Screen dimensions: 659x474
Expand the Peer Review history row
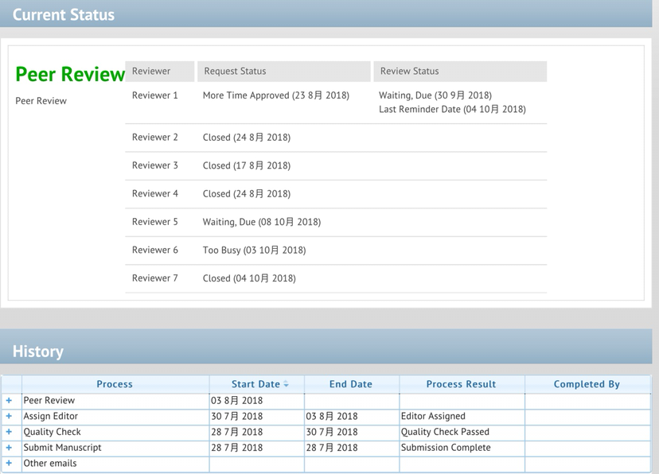[9, 401]
